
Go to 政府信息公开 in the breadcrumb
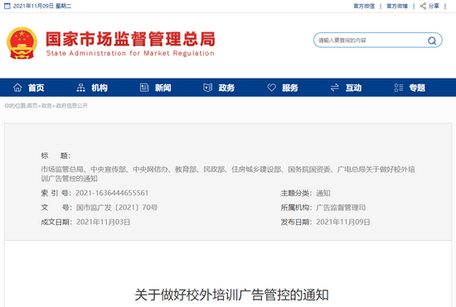pyautogui.click(x=71, y=106)
